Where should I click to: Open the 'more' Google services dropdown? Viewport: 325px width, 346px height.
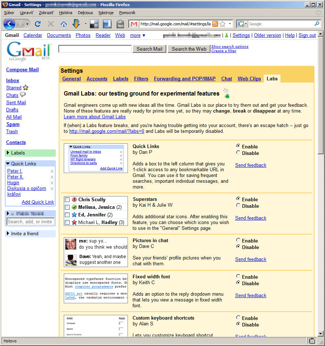(x=137, y=35)
